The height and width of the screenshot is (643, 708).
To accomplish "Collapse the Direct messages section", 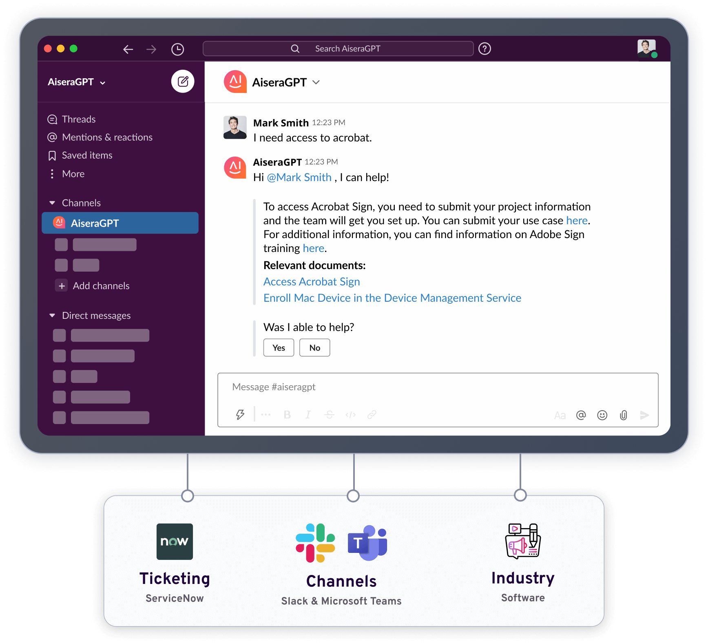I will (x=52, y=315).
